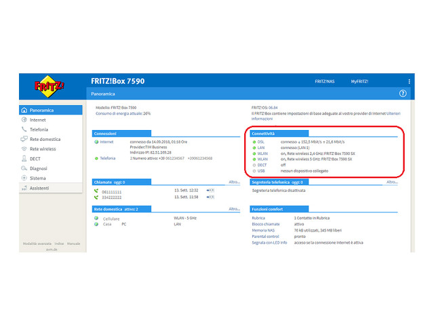
Task: Click green status dot for DSL
Action: click(254, 142)
